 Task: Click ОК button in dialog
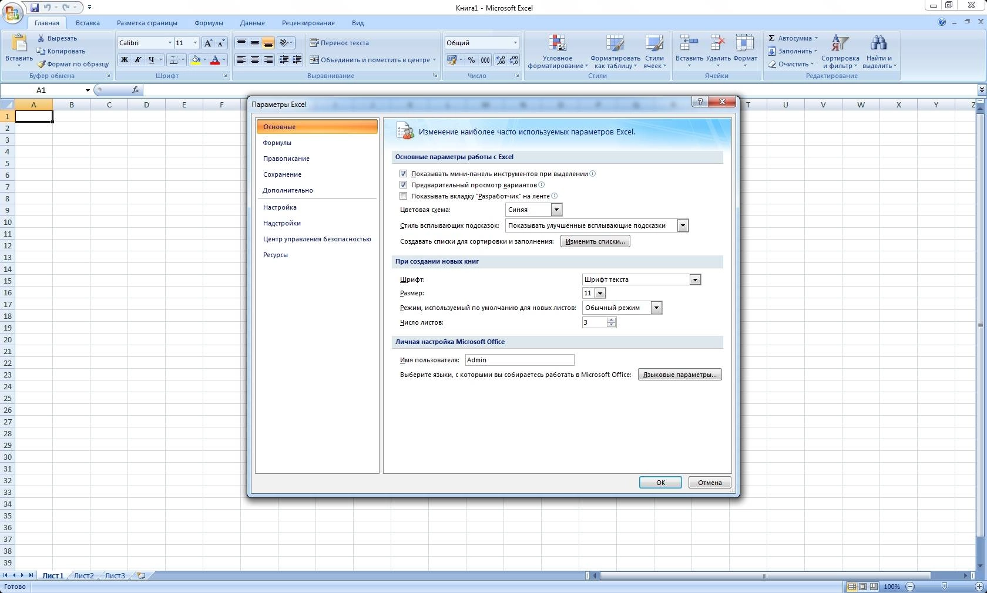click(660, 483)
